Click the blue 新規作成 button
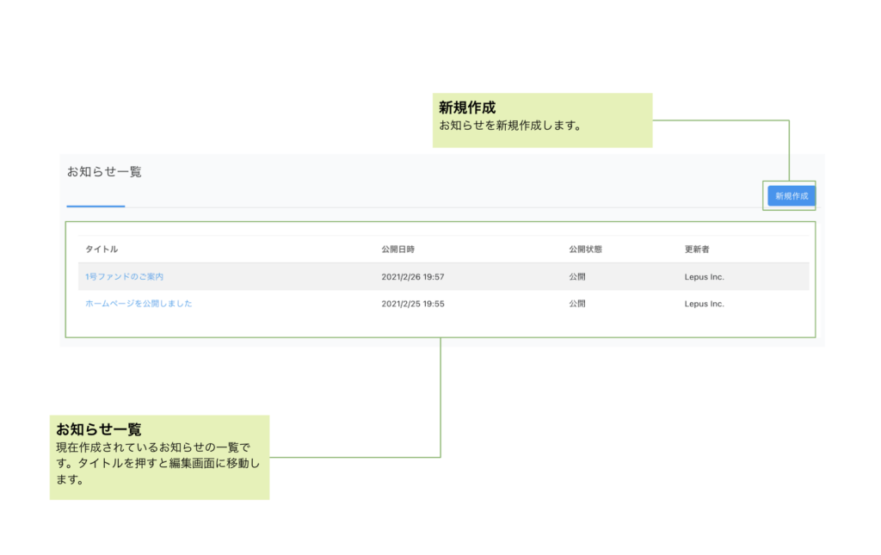 pos(791,196)
